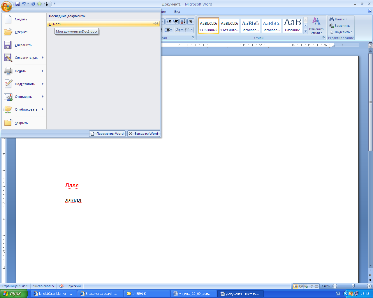Viewport: 373px width, 298px height.
Task: Switch to Draft view
Action: point(316,286)
